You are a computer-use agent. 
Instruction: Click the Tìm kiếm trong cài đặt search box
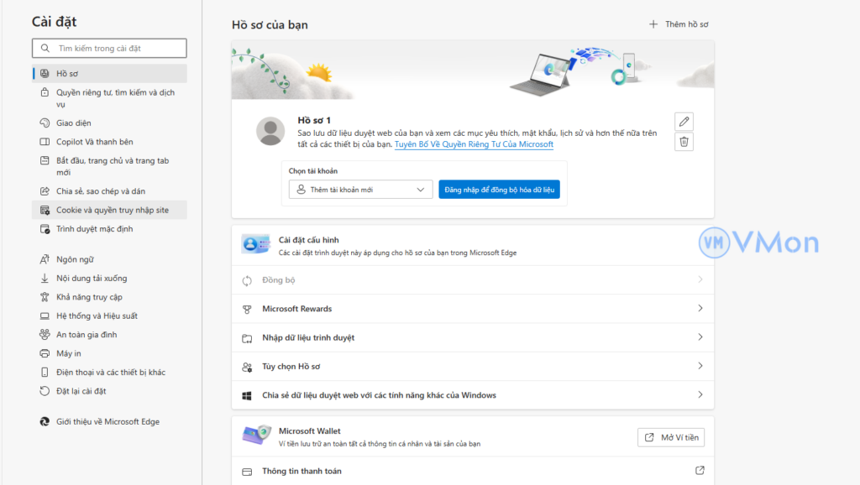tap(110, 48)
